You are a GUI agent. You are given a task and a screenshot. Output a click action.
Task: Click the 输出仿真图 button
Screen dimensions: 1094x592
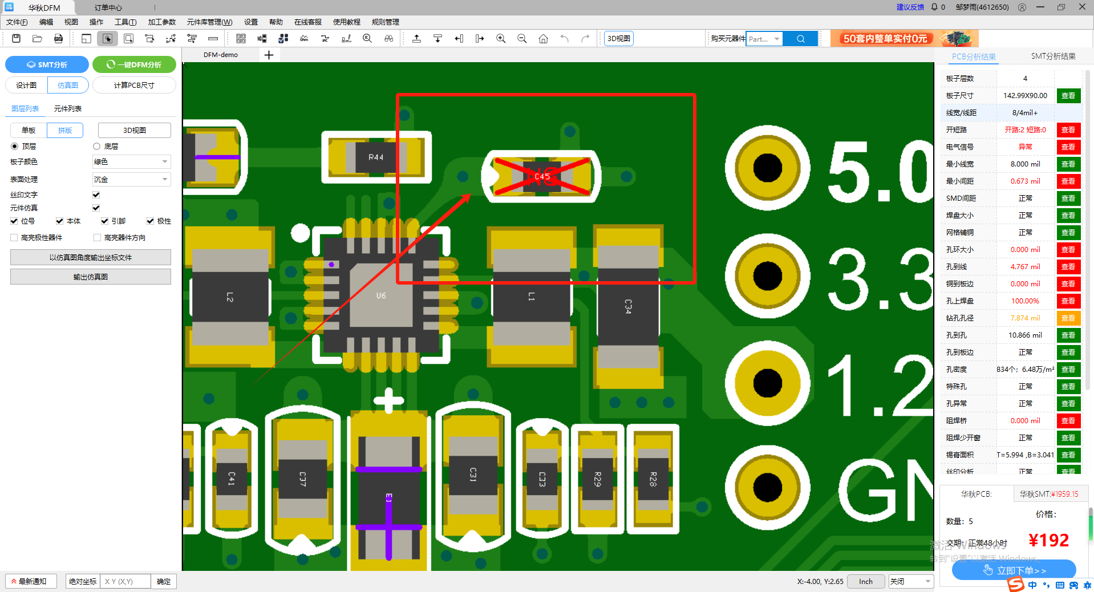point(91,277)
